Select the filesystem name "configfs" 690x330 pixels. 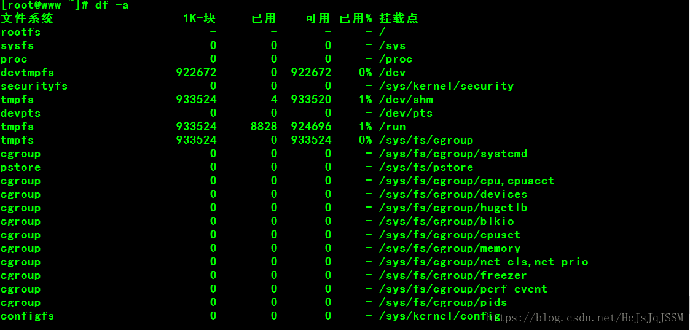(x=27, y=316)
